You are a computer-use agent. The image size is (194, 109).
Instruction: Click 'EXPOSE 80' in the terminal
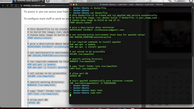pyautogui.click(x=75, y=76)
